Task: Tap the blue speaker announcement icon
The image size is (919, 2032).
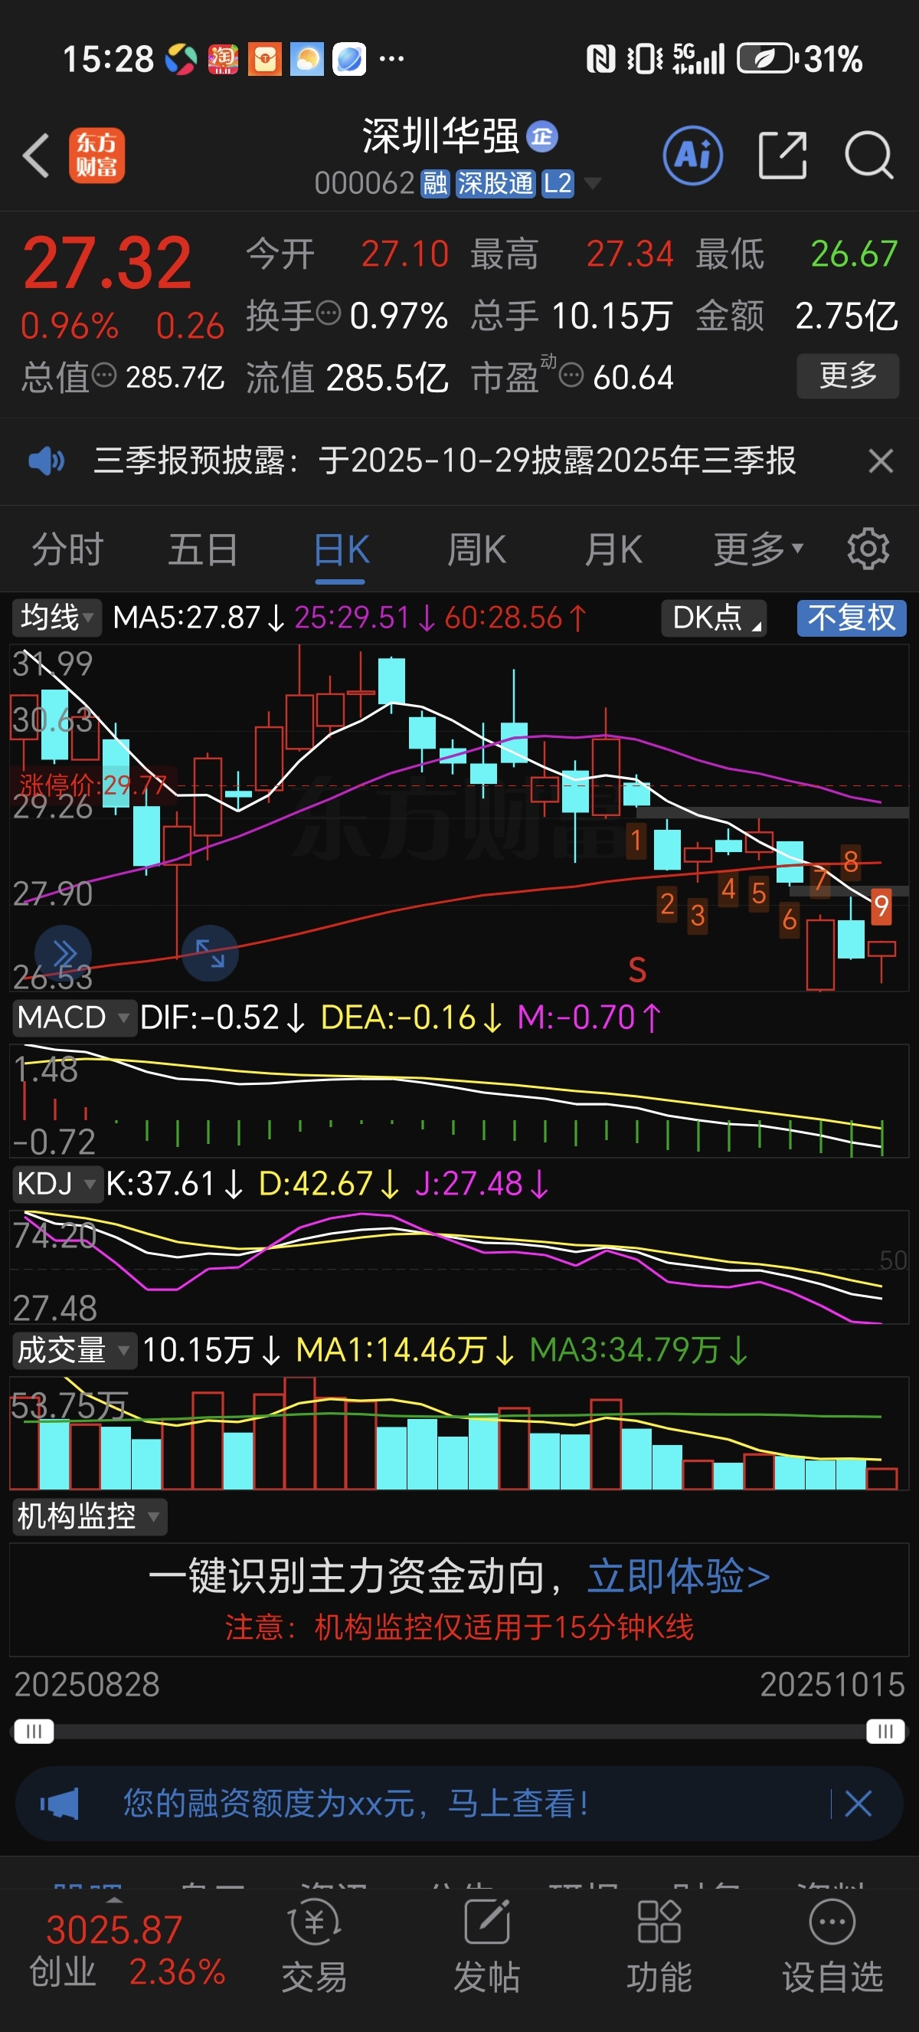Action: tap(47, 460)
